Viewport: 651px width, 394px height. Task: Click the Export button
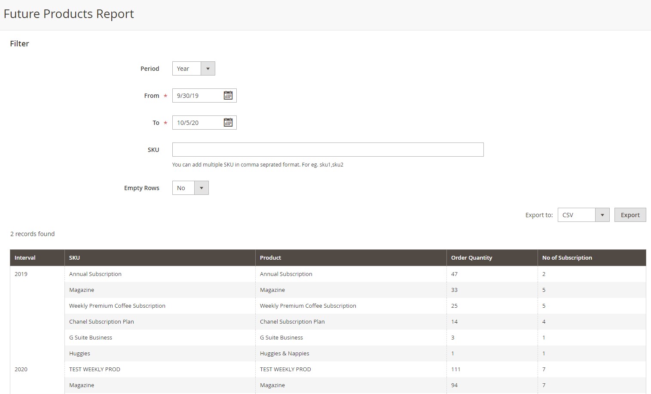pyautogui.click(x=630, y=215)
